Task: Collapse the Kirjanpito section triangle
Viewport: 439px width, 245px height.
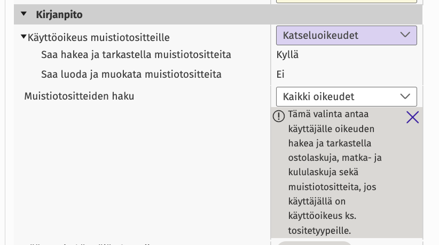Action: (23, 14)
